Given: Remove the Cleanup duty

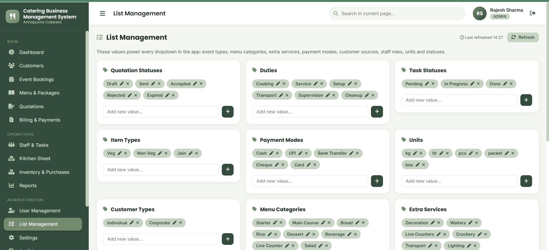Looking at the screenshot, I should click(373, 95).
